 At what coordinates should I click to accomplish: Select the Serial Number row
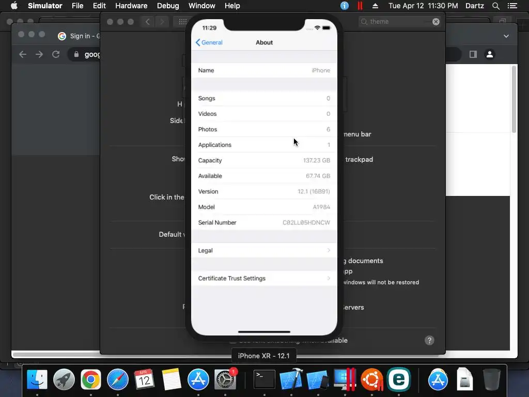click(264, 222)
